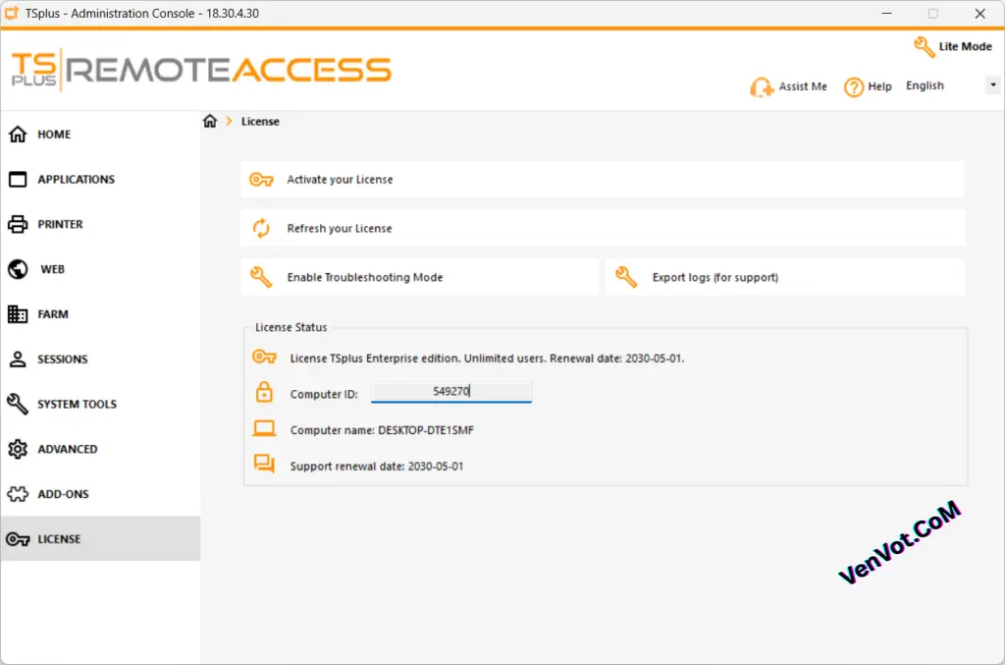1005x665 pixels.
Task: Go to Advanced settings section
Action: (101, 449)
